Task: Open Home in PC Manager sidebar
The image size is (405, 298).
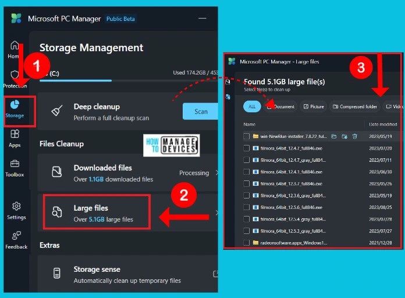Action: 14,49
